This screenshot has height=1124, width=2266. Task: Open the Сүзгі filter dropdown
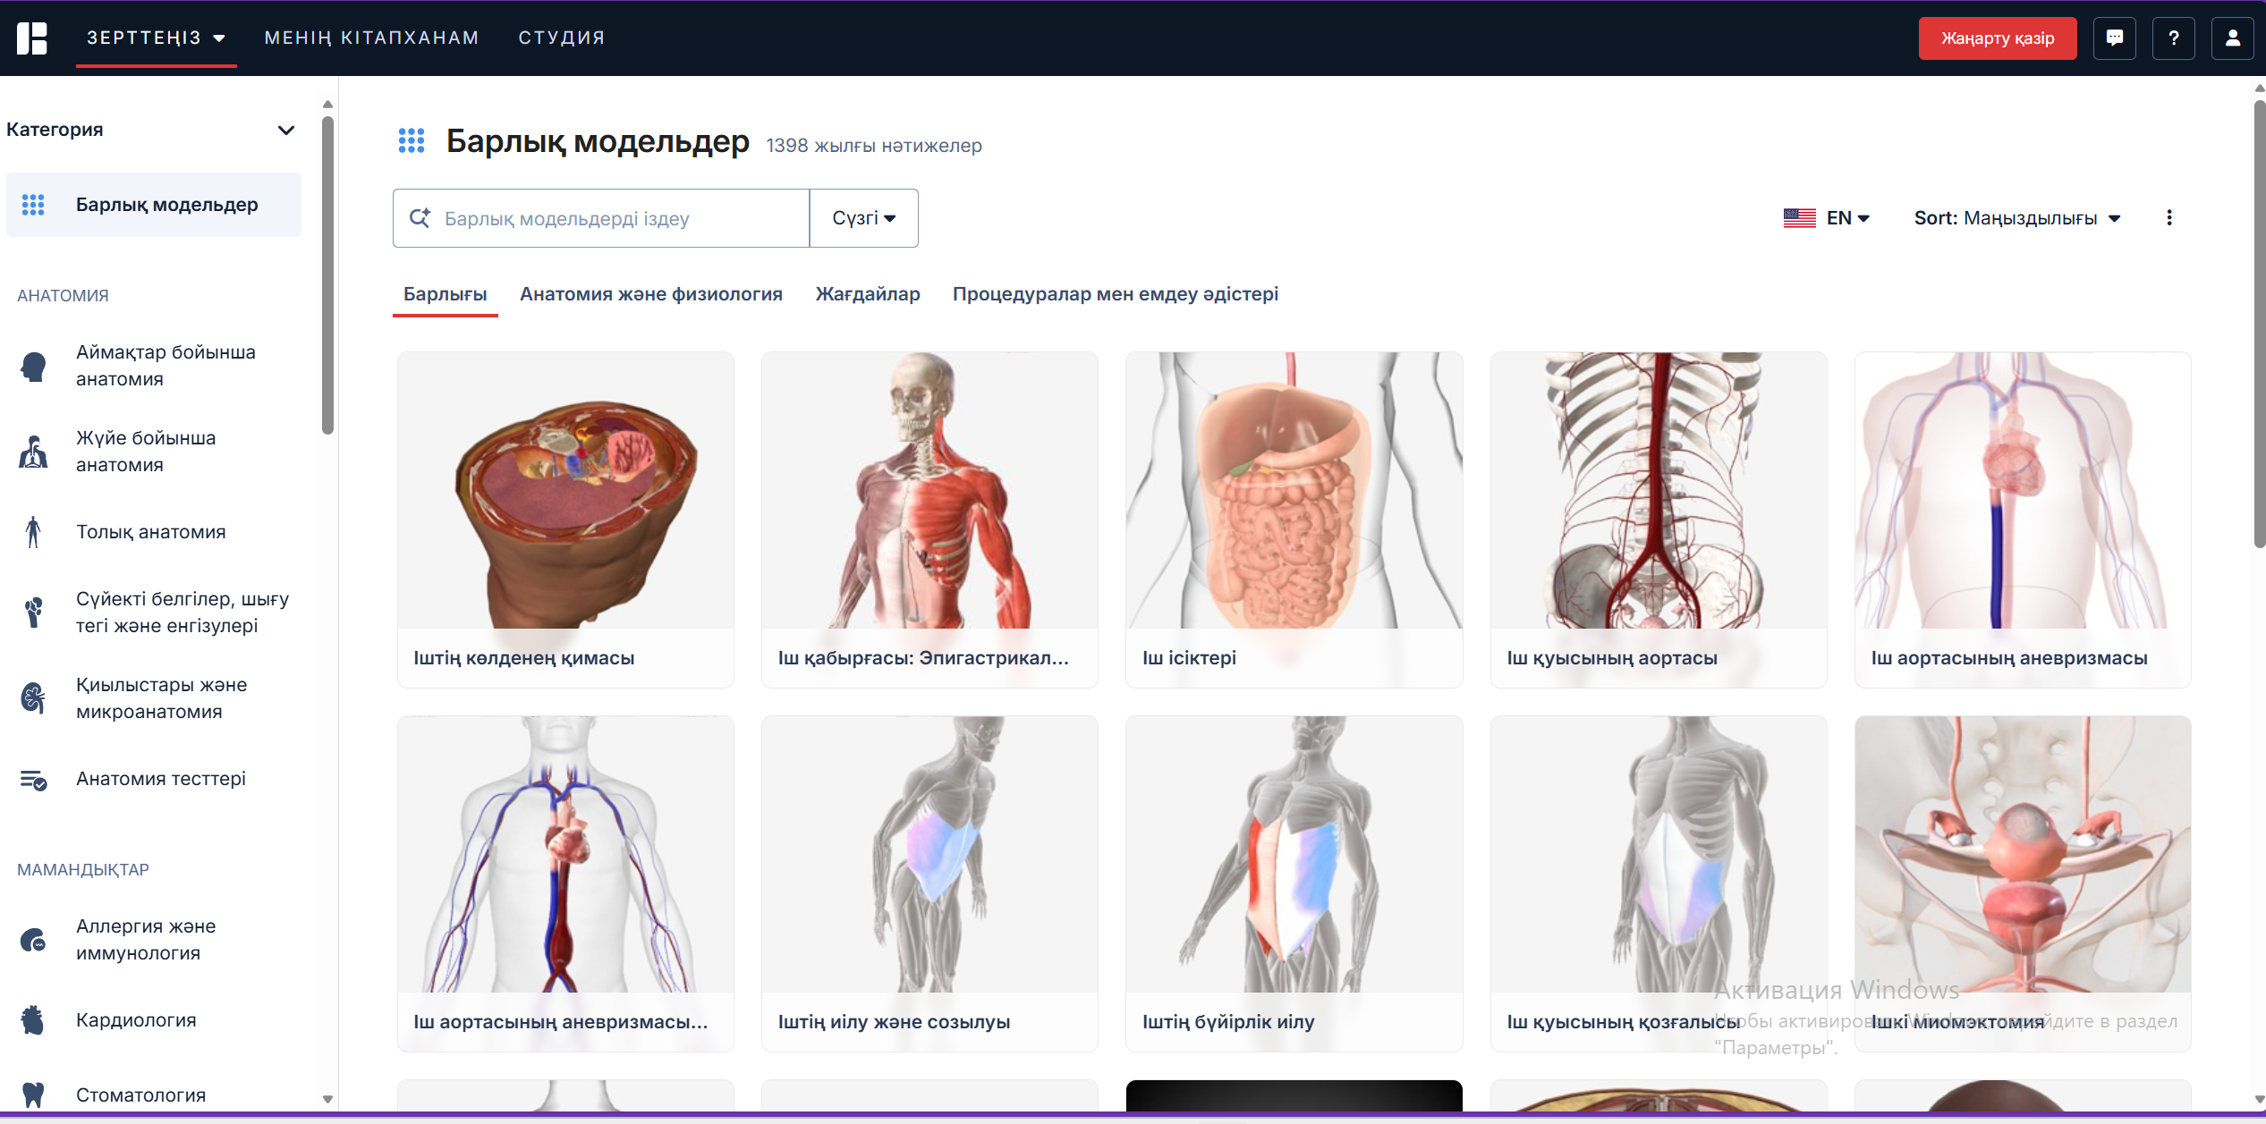pos(863,218)
